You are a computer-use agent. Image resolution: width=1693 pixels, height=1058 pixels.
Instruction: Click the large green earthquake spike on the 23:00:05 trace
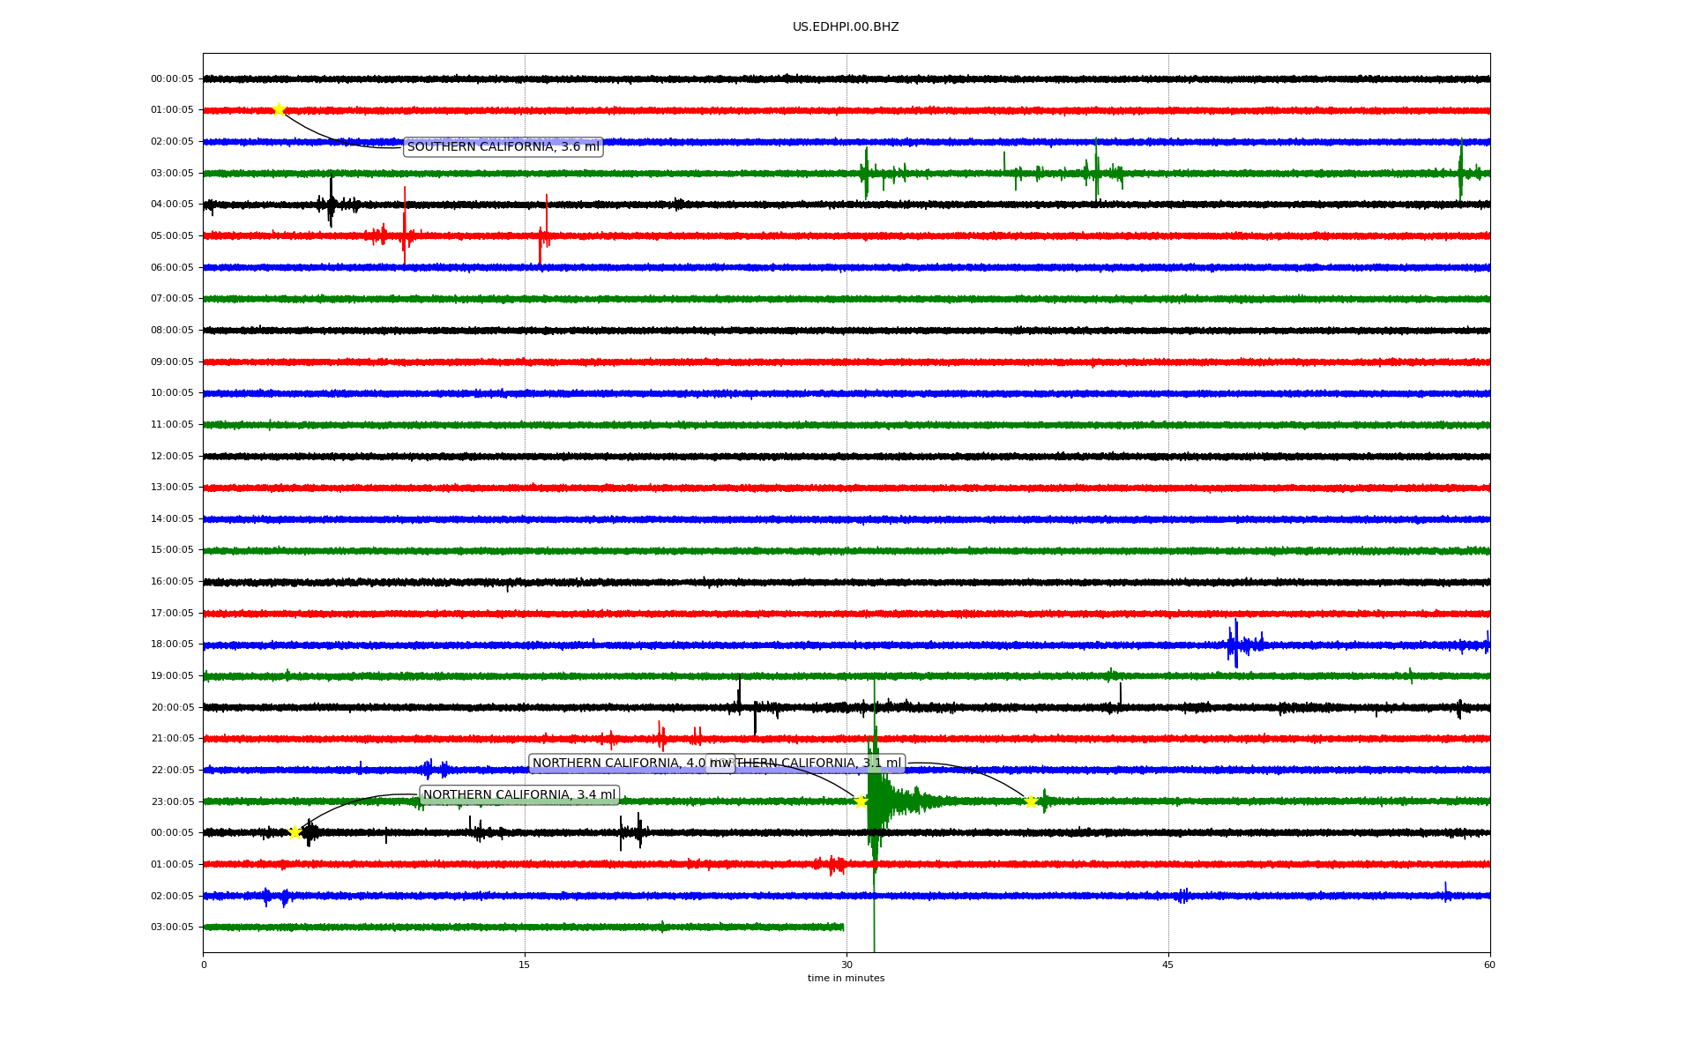tap(874, 798)
